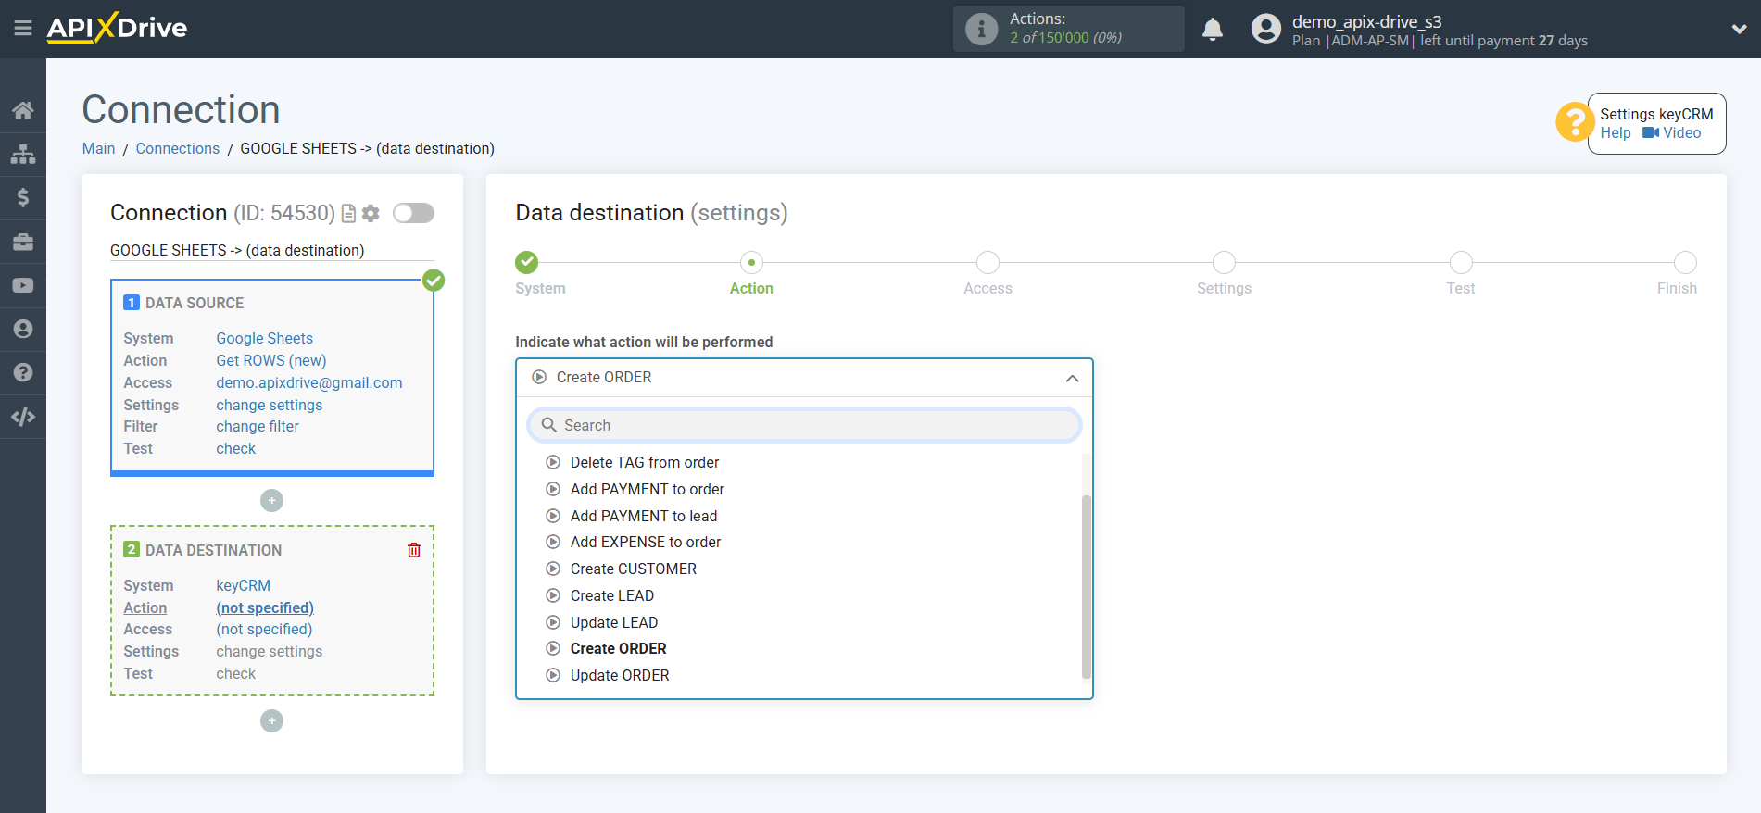Click the actions info icon
The image size is (1761, 813).
coord(981,29)
